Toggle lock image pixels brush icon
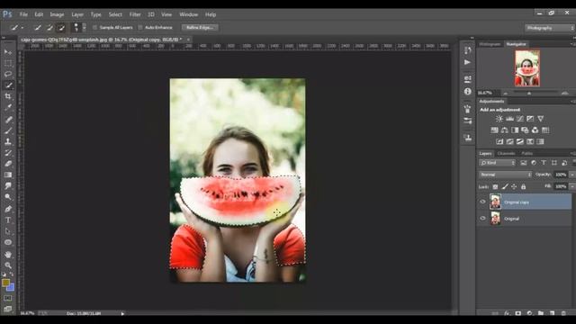 click(505, 187)
